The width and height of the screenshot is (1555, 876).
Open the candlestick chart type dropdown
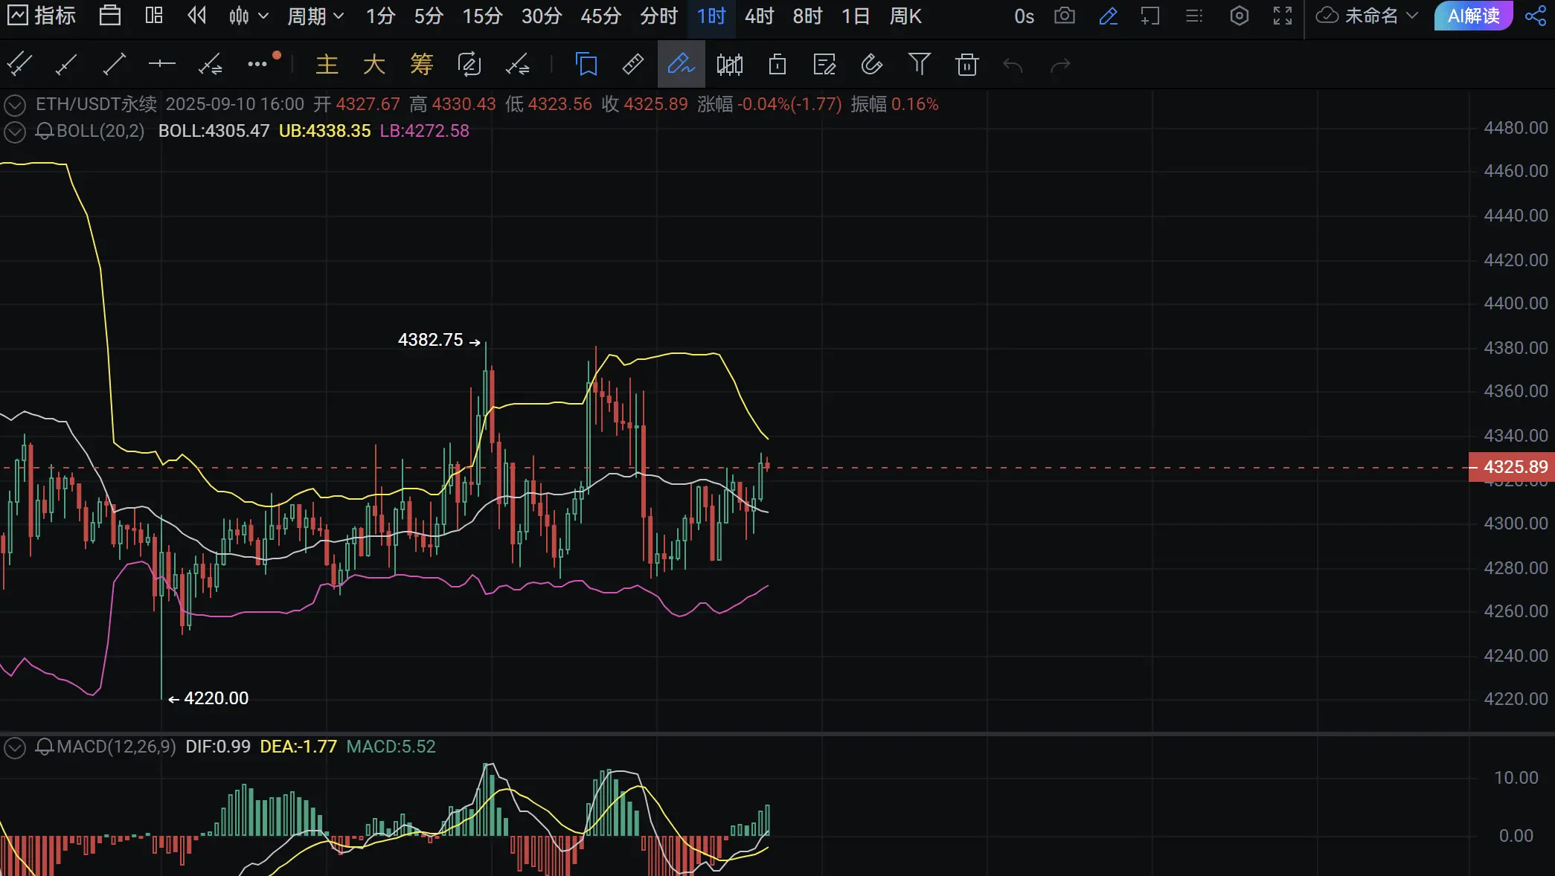[248, 16]
